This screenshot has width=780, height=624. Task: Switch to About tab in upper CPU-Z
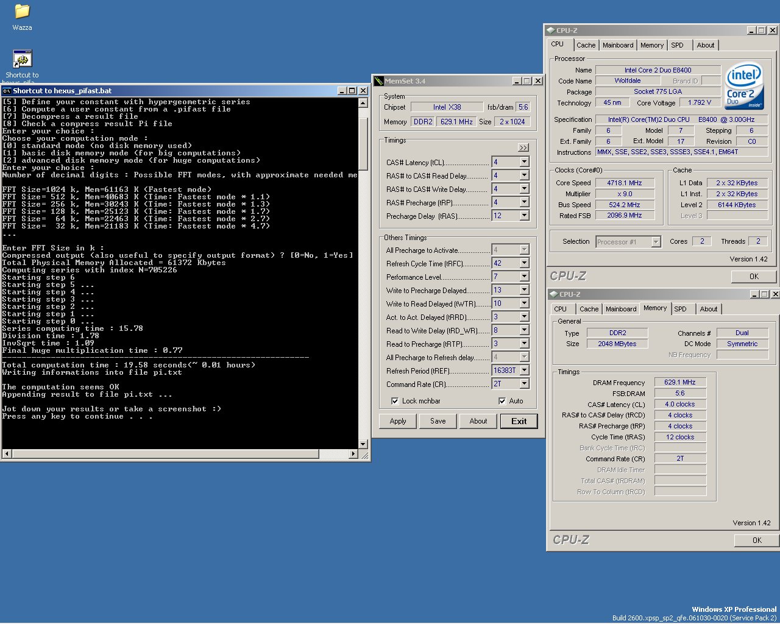[706, 45]
